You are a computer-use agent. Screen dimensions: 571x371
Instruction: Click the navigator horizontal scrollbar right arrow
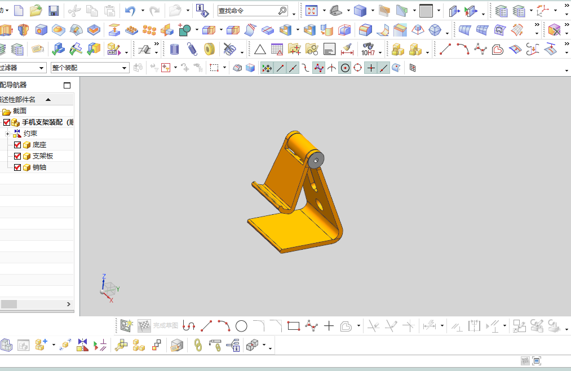click(x=68, y=304)
